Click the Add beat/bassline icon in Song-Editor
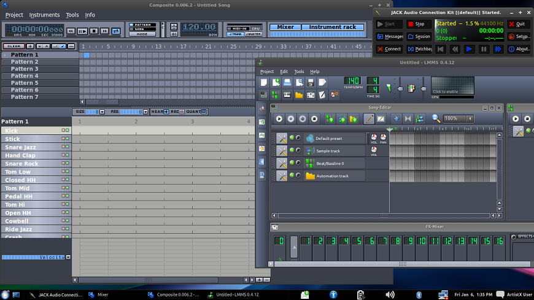Viewport: 534px width, 300px height. coord(330,118)
